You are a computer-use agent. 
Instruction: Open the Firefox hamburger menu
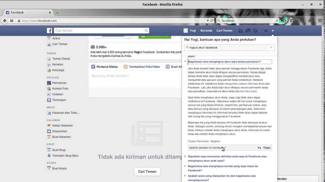point(320,21)
